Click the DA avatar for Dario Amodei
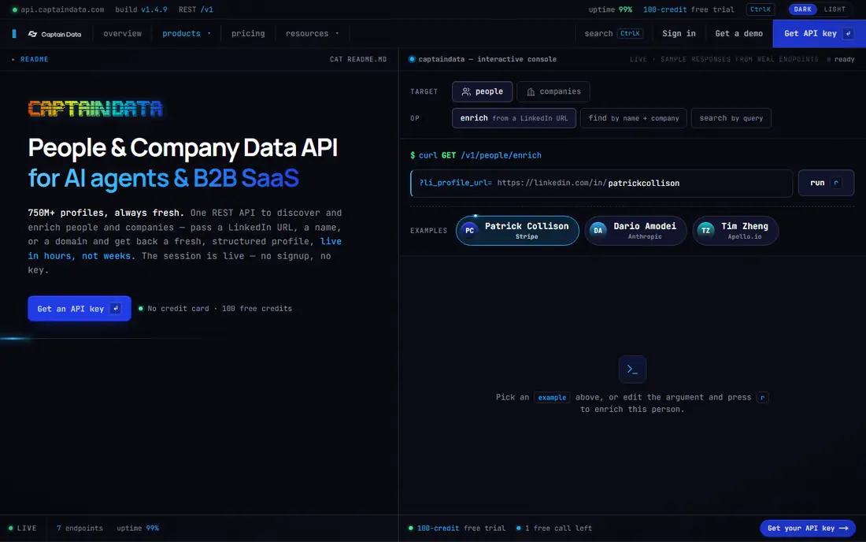 (x=598, y=230)
